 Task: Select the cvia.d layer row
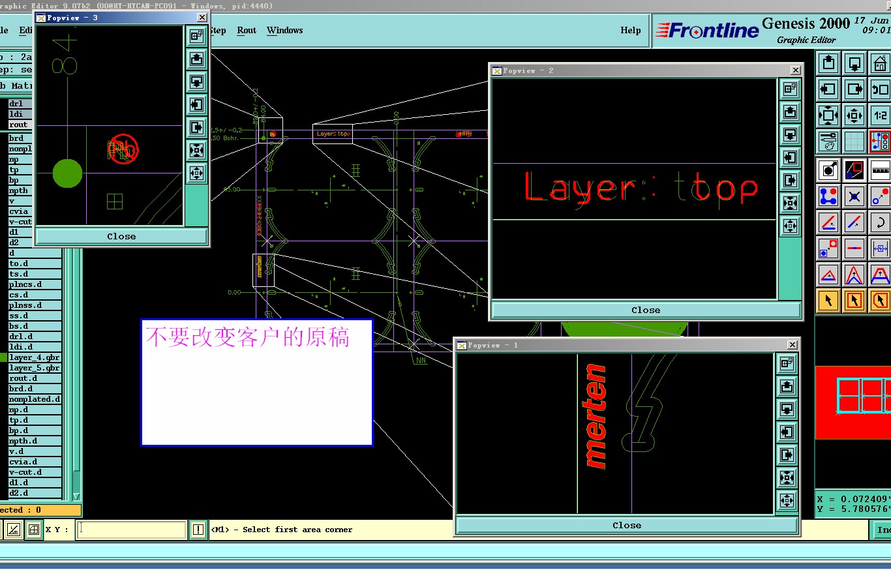[35, 462]
